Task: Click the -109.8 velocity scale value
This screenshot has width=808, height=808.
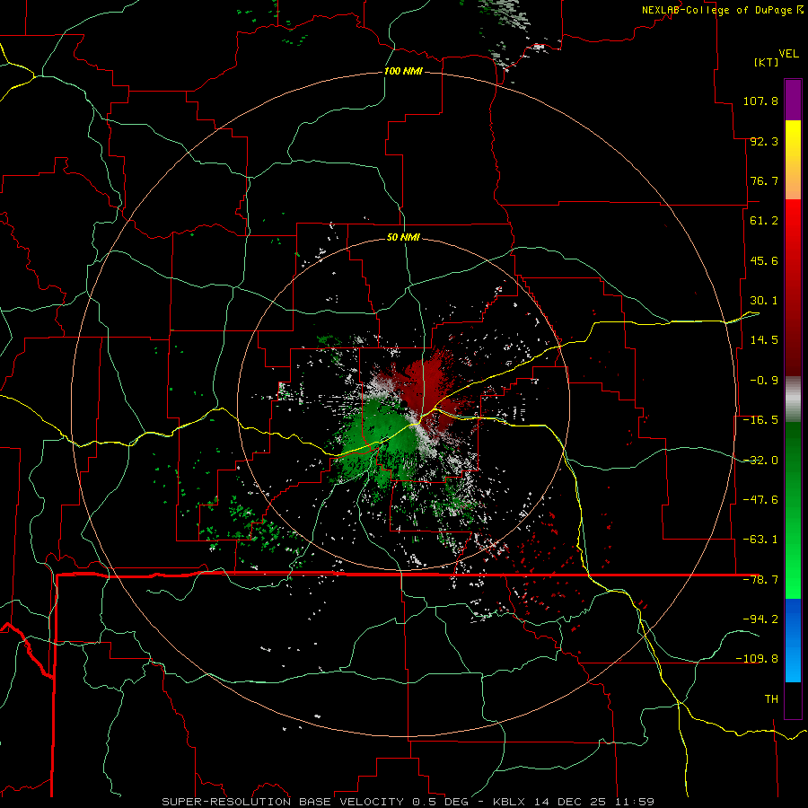Action: (757, 659)
